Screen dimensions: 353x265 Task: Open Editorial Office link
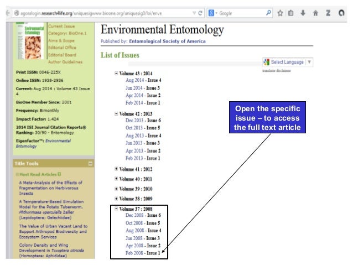point(62,48)
